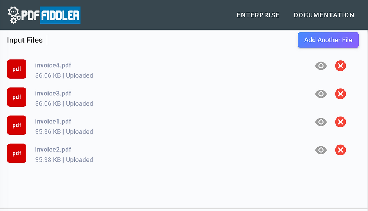
Task: Show preview for invoice1.pdf
Action: (x=321, y=122)
